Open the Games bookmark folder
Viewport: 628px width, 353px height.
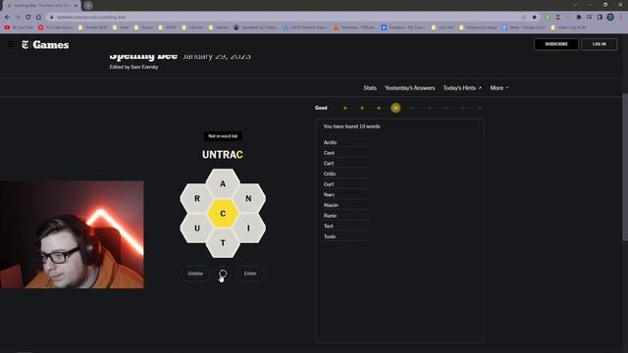219,27
